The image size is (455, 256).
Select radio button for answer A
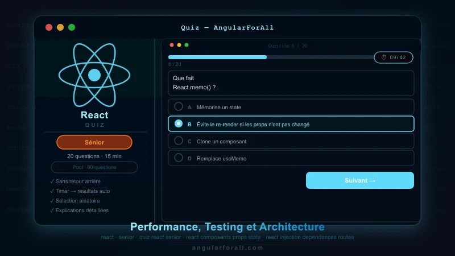tap(179, 106)
